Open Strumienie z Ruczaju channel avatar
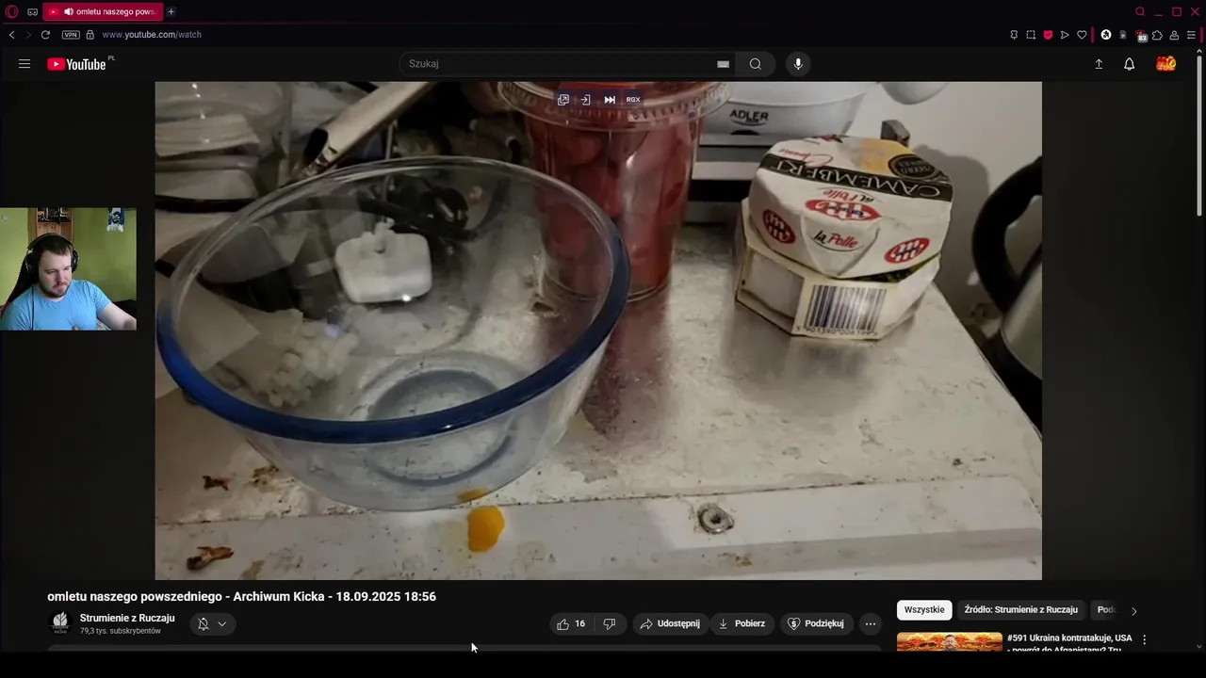This screenshot has height=678, width=1206. tap(60, 623)
